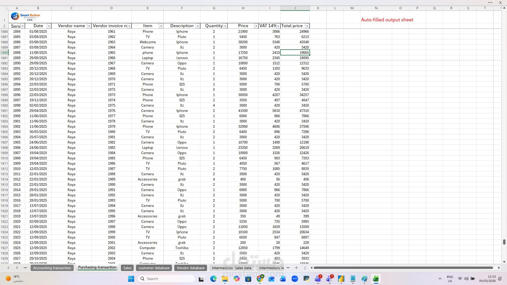This screenshot has width=507, height=285.
Task: Add a new sheet with plus icon
Action: click(296, 268)
